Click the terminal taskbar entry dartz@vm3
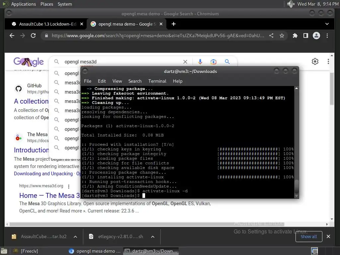The width and height of the screenshot is (340, 255). [x=151, y=251]
